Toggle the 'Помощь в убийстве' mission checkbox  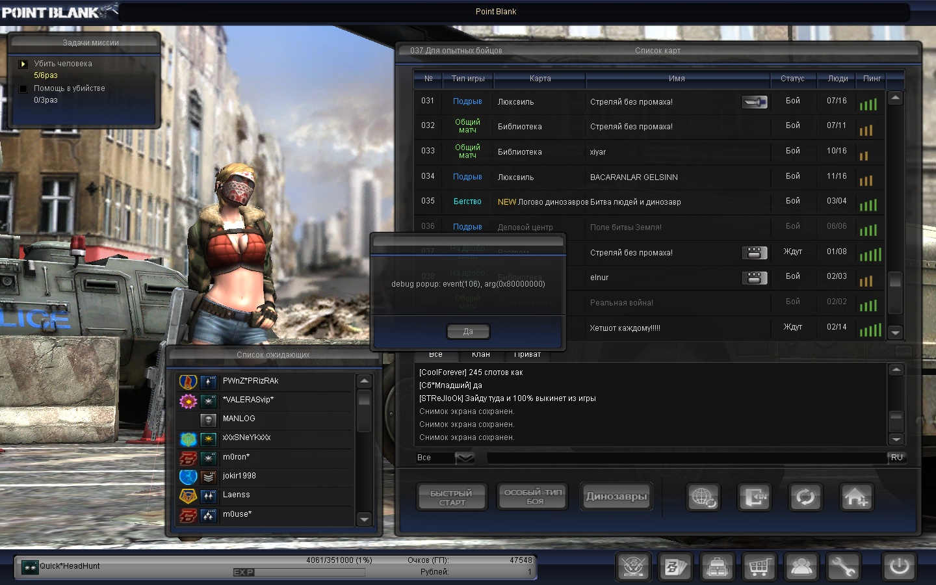click(23, 88)
